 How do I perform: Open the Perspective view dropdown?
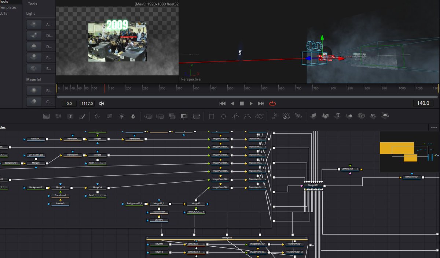tap(191, 79)
